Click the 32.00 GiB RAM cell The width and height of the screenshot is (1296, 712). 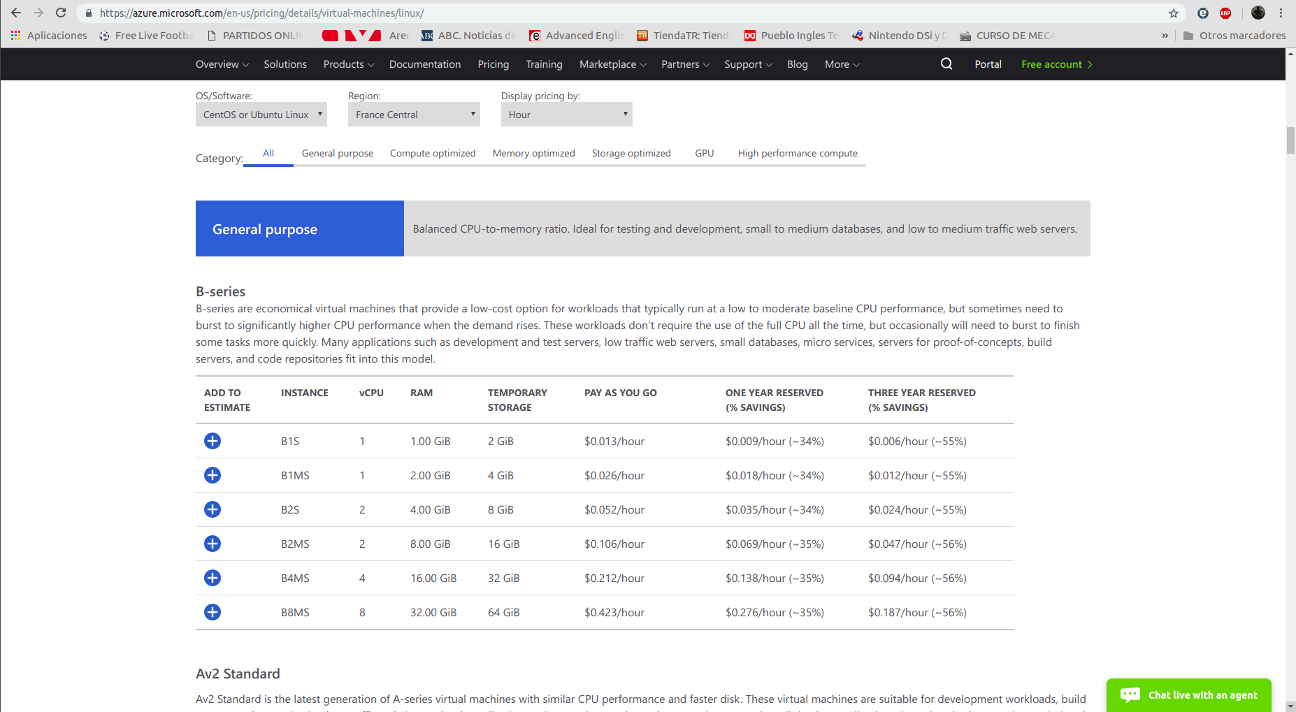tap(433, 613)
